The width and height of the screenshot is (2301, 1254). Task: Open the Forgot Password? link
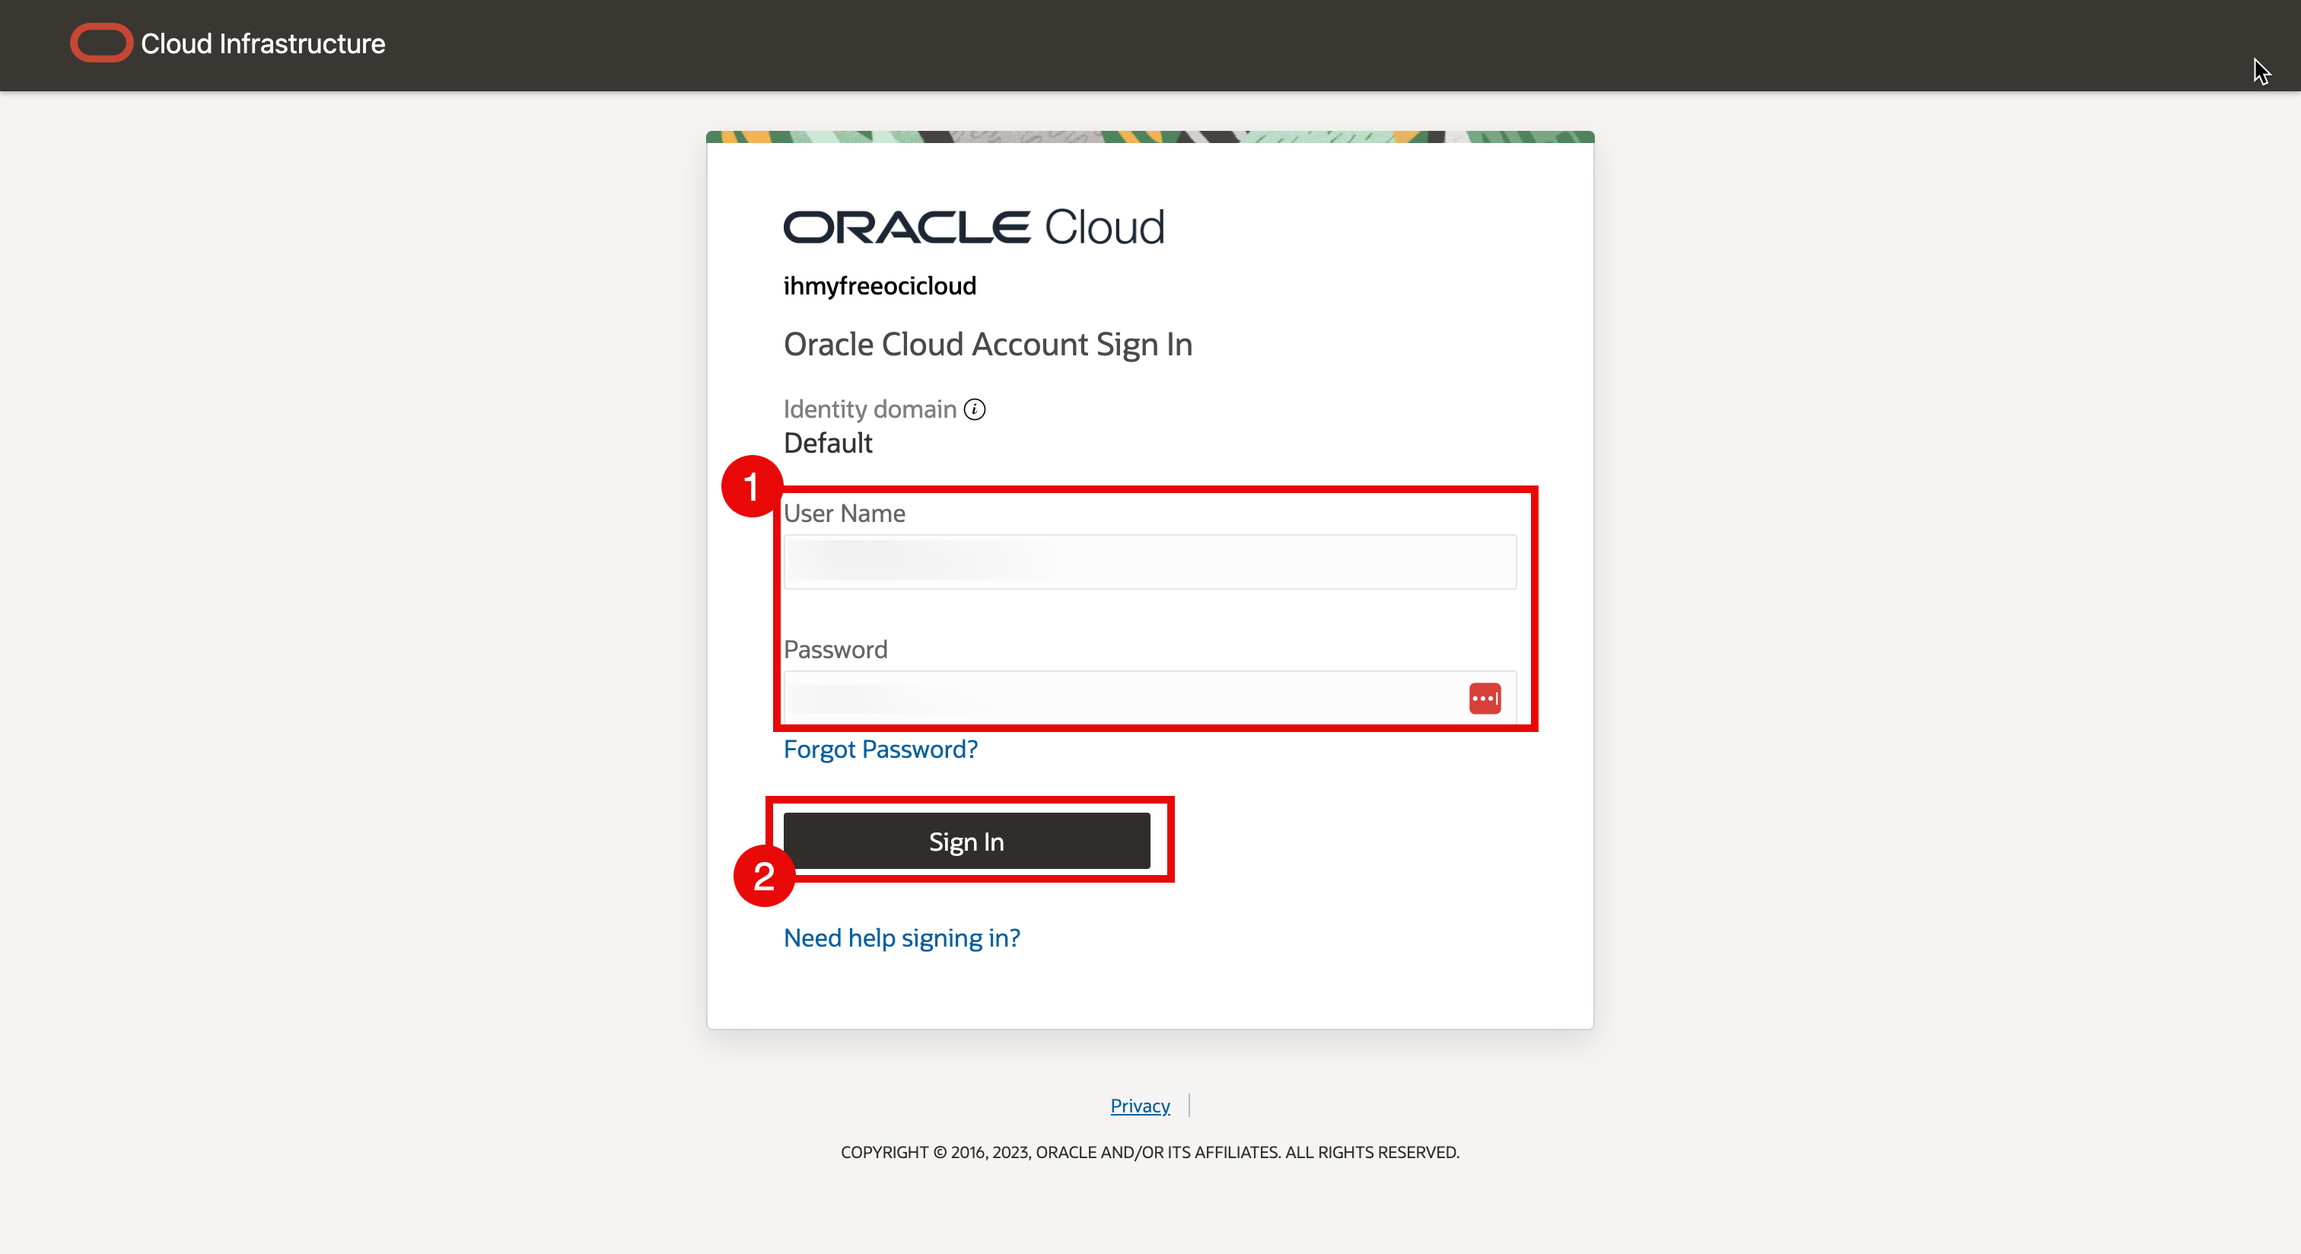[880, 749]
